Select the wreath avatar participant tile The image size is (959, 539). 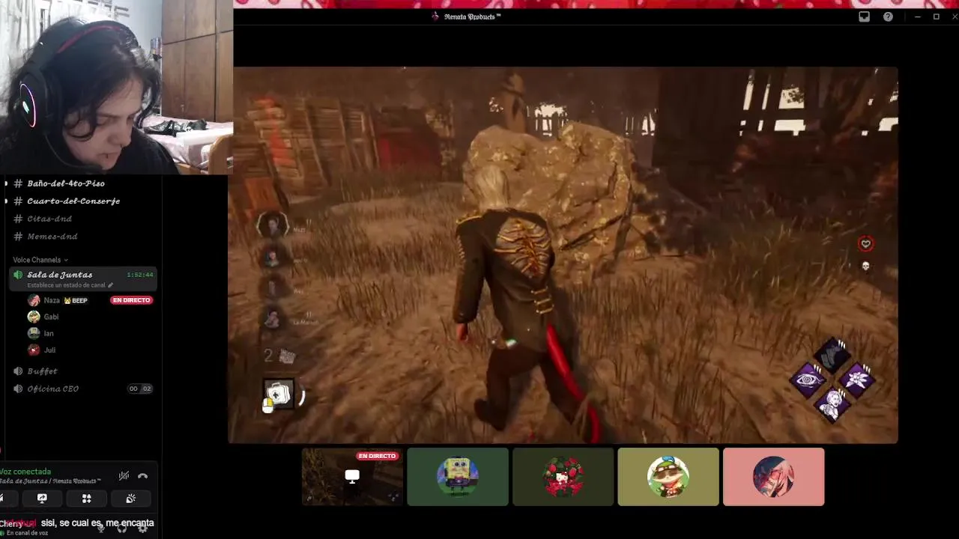563,477
